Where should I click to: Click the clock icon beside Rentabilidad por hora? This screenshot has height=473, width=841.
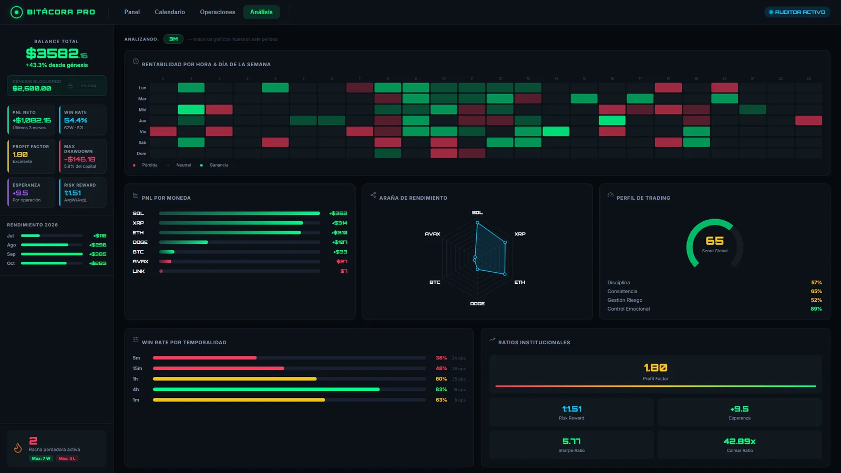tap(136, 61)
